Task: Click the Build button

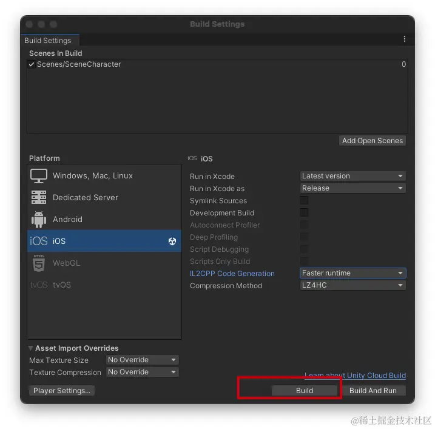Action: (x=305, y=391)
